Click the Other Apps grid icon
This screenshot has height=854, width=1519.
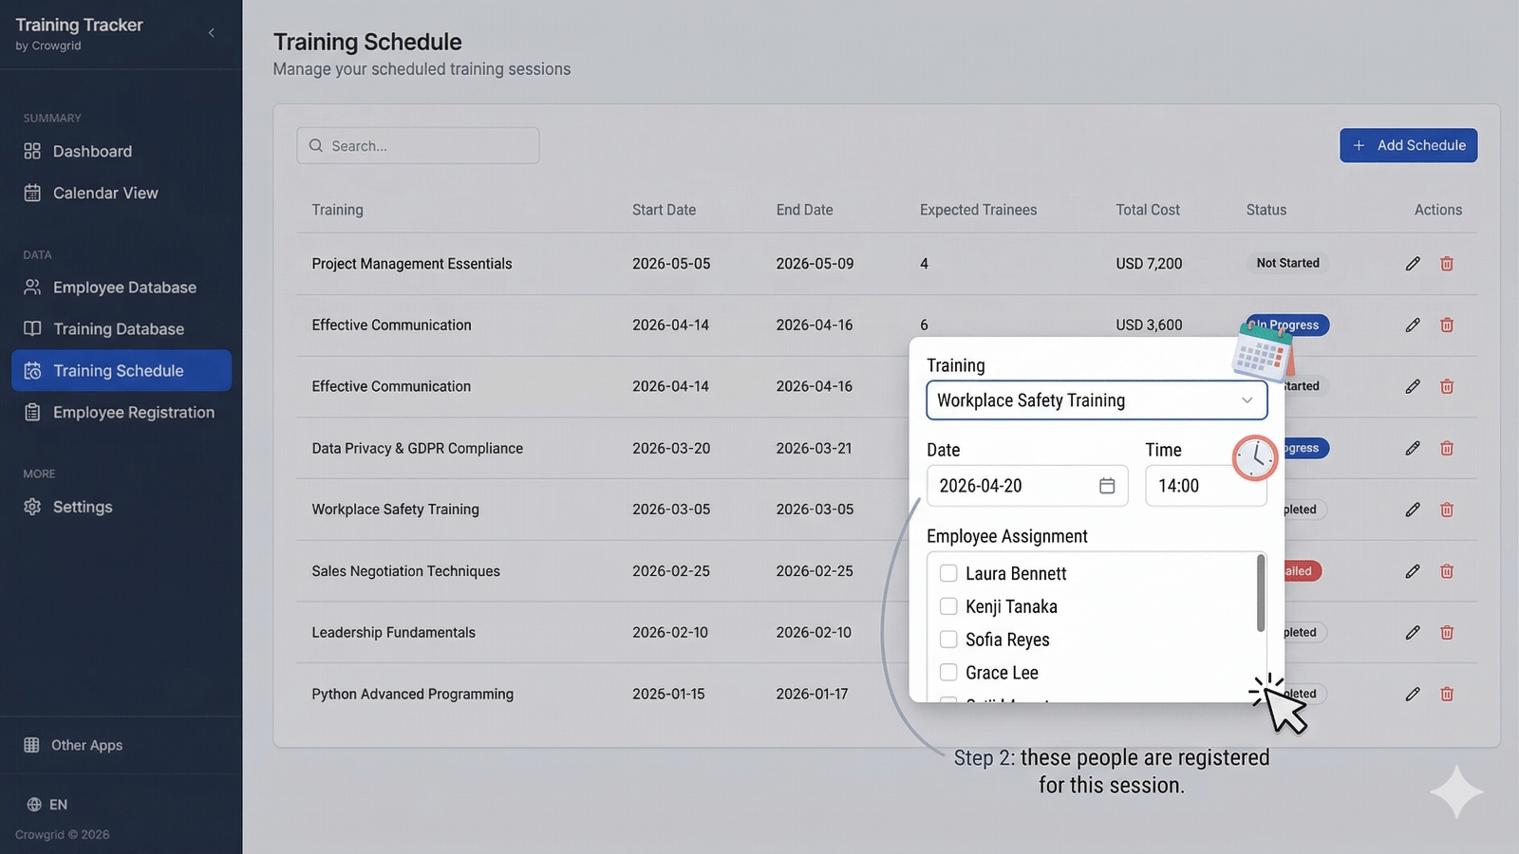[31, 745]
